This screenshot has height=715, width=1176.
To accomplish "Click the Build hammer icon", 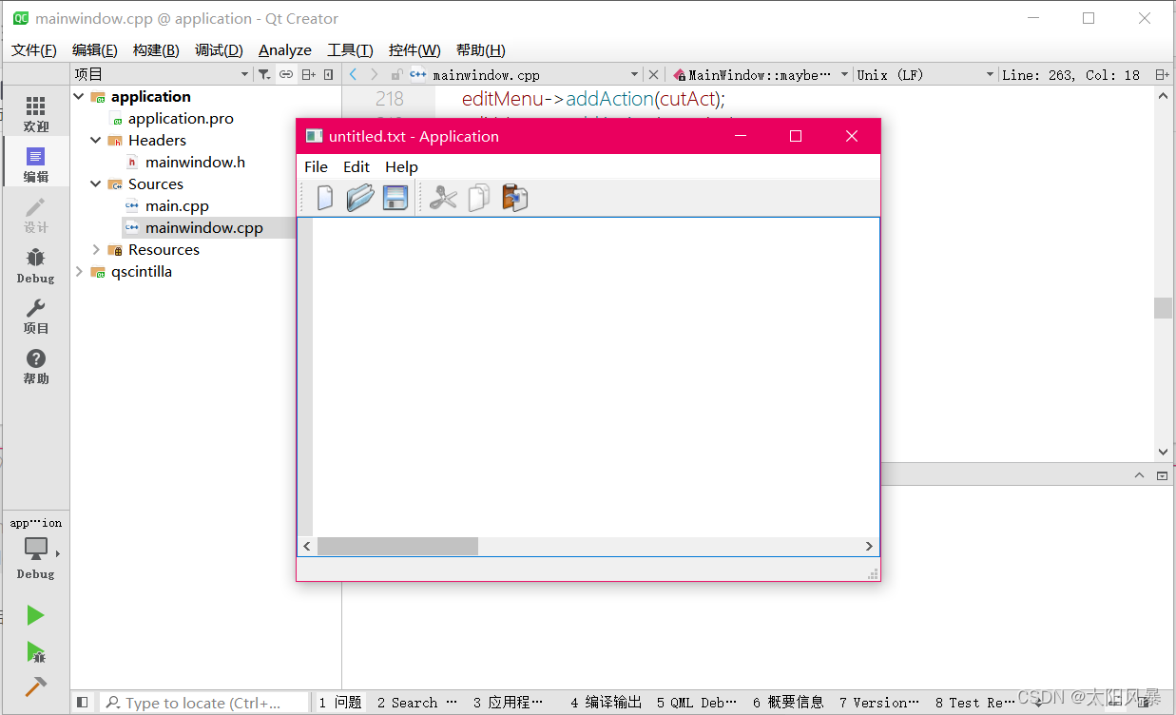I will tap(35, 686).
